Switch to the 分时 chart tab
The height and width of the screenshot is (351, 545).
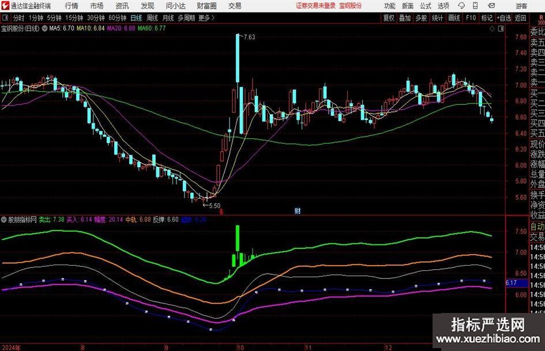click(18, 18)
